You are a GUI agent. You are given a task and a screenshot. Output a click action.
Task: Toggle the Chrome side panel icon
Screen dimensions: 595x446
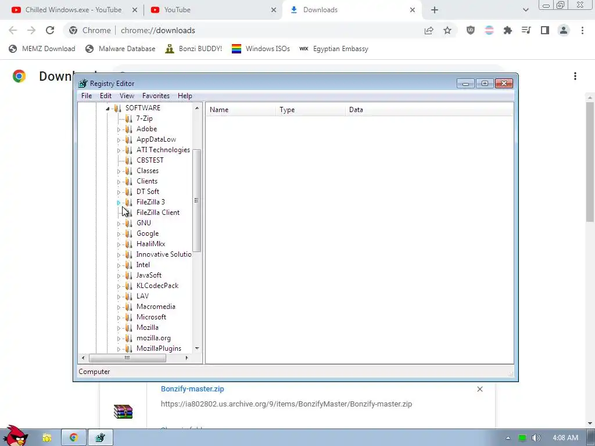pyautogui.click(x=545, y=30)
